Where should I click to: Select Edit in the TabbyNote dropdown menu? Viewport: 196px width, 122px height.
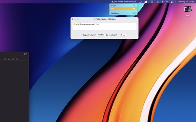[x=123, y=9]
